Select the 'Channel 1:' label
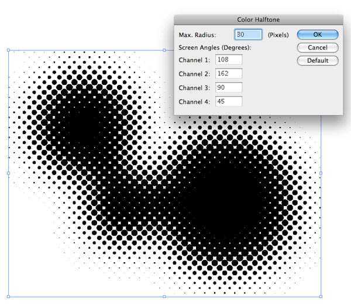This screenshot has width=351, height=305. point(194,60)
